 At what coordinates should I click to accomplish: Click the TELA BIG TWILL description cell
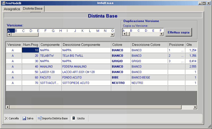coord(86,56)
